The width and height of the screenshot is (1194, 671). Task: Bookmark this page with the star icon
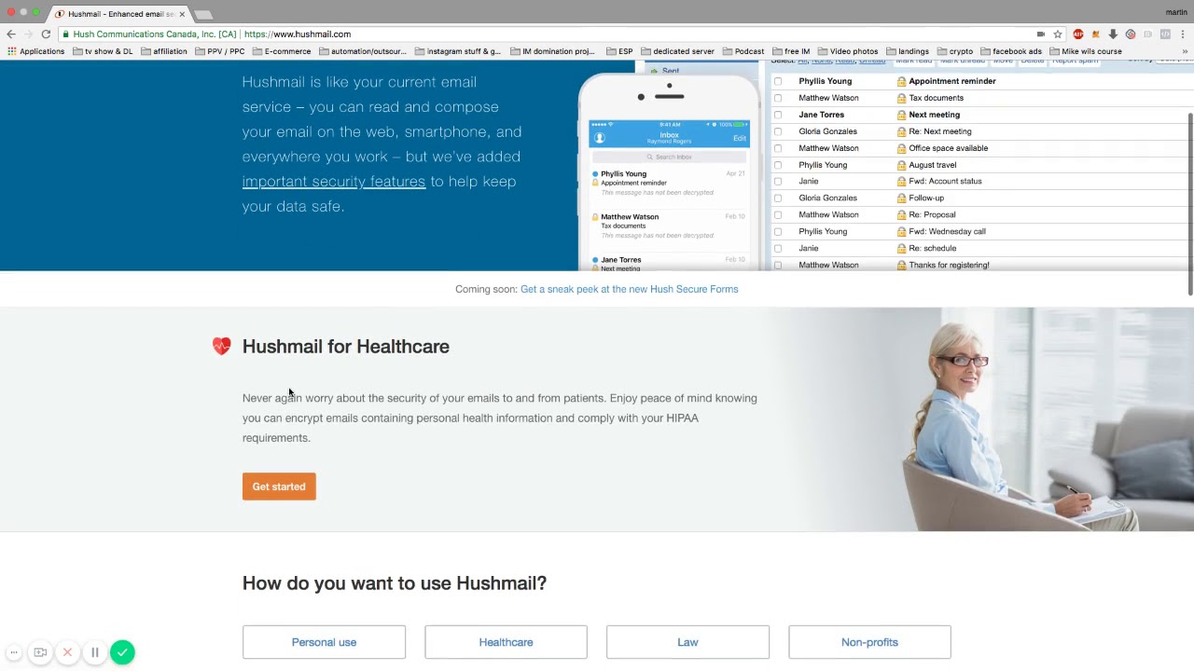tap(1058, 34)
